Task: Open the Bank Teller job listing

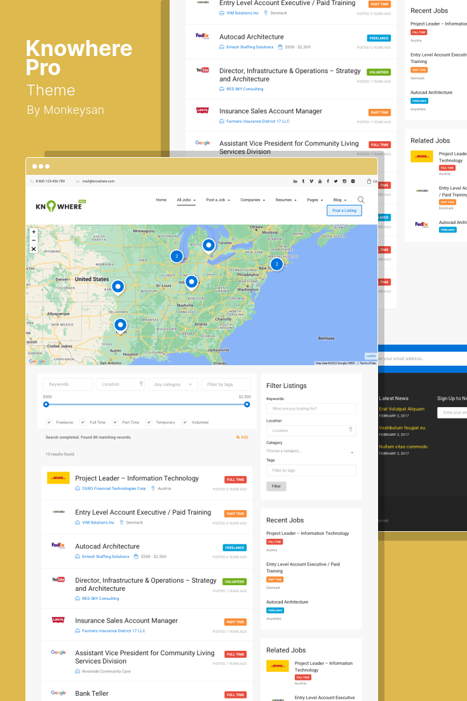Action: (x=91, y=693)
